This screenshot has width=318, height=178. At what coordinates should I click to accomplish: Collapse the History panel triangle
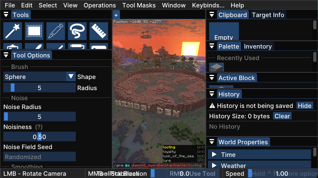point(212,94)
